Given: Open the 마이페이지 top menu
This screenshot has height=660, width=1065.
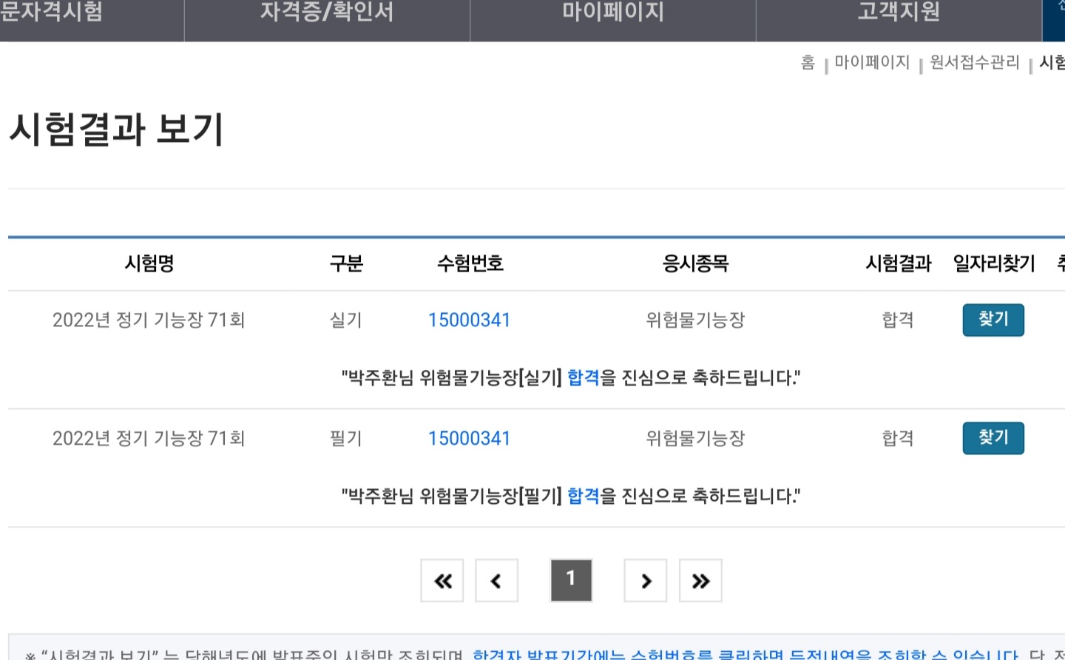Looking at the screenshot, I should point(613,13).
